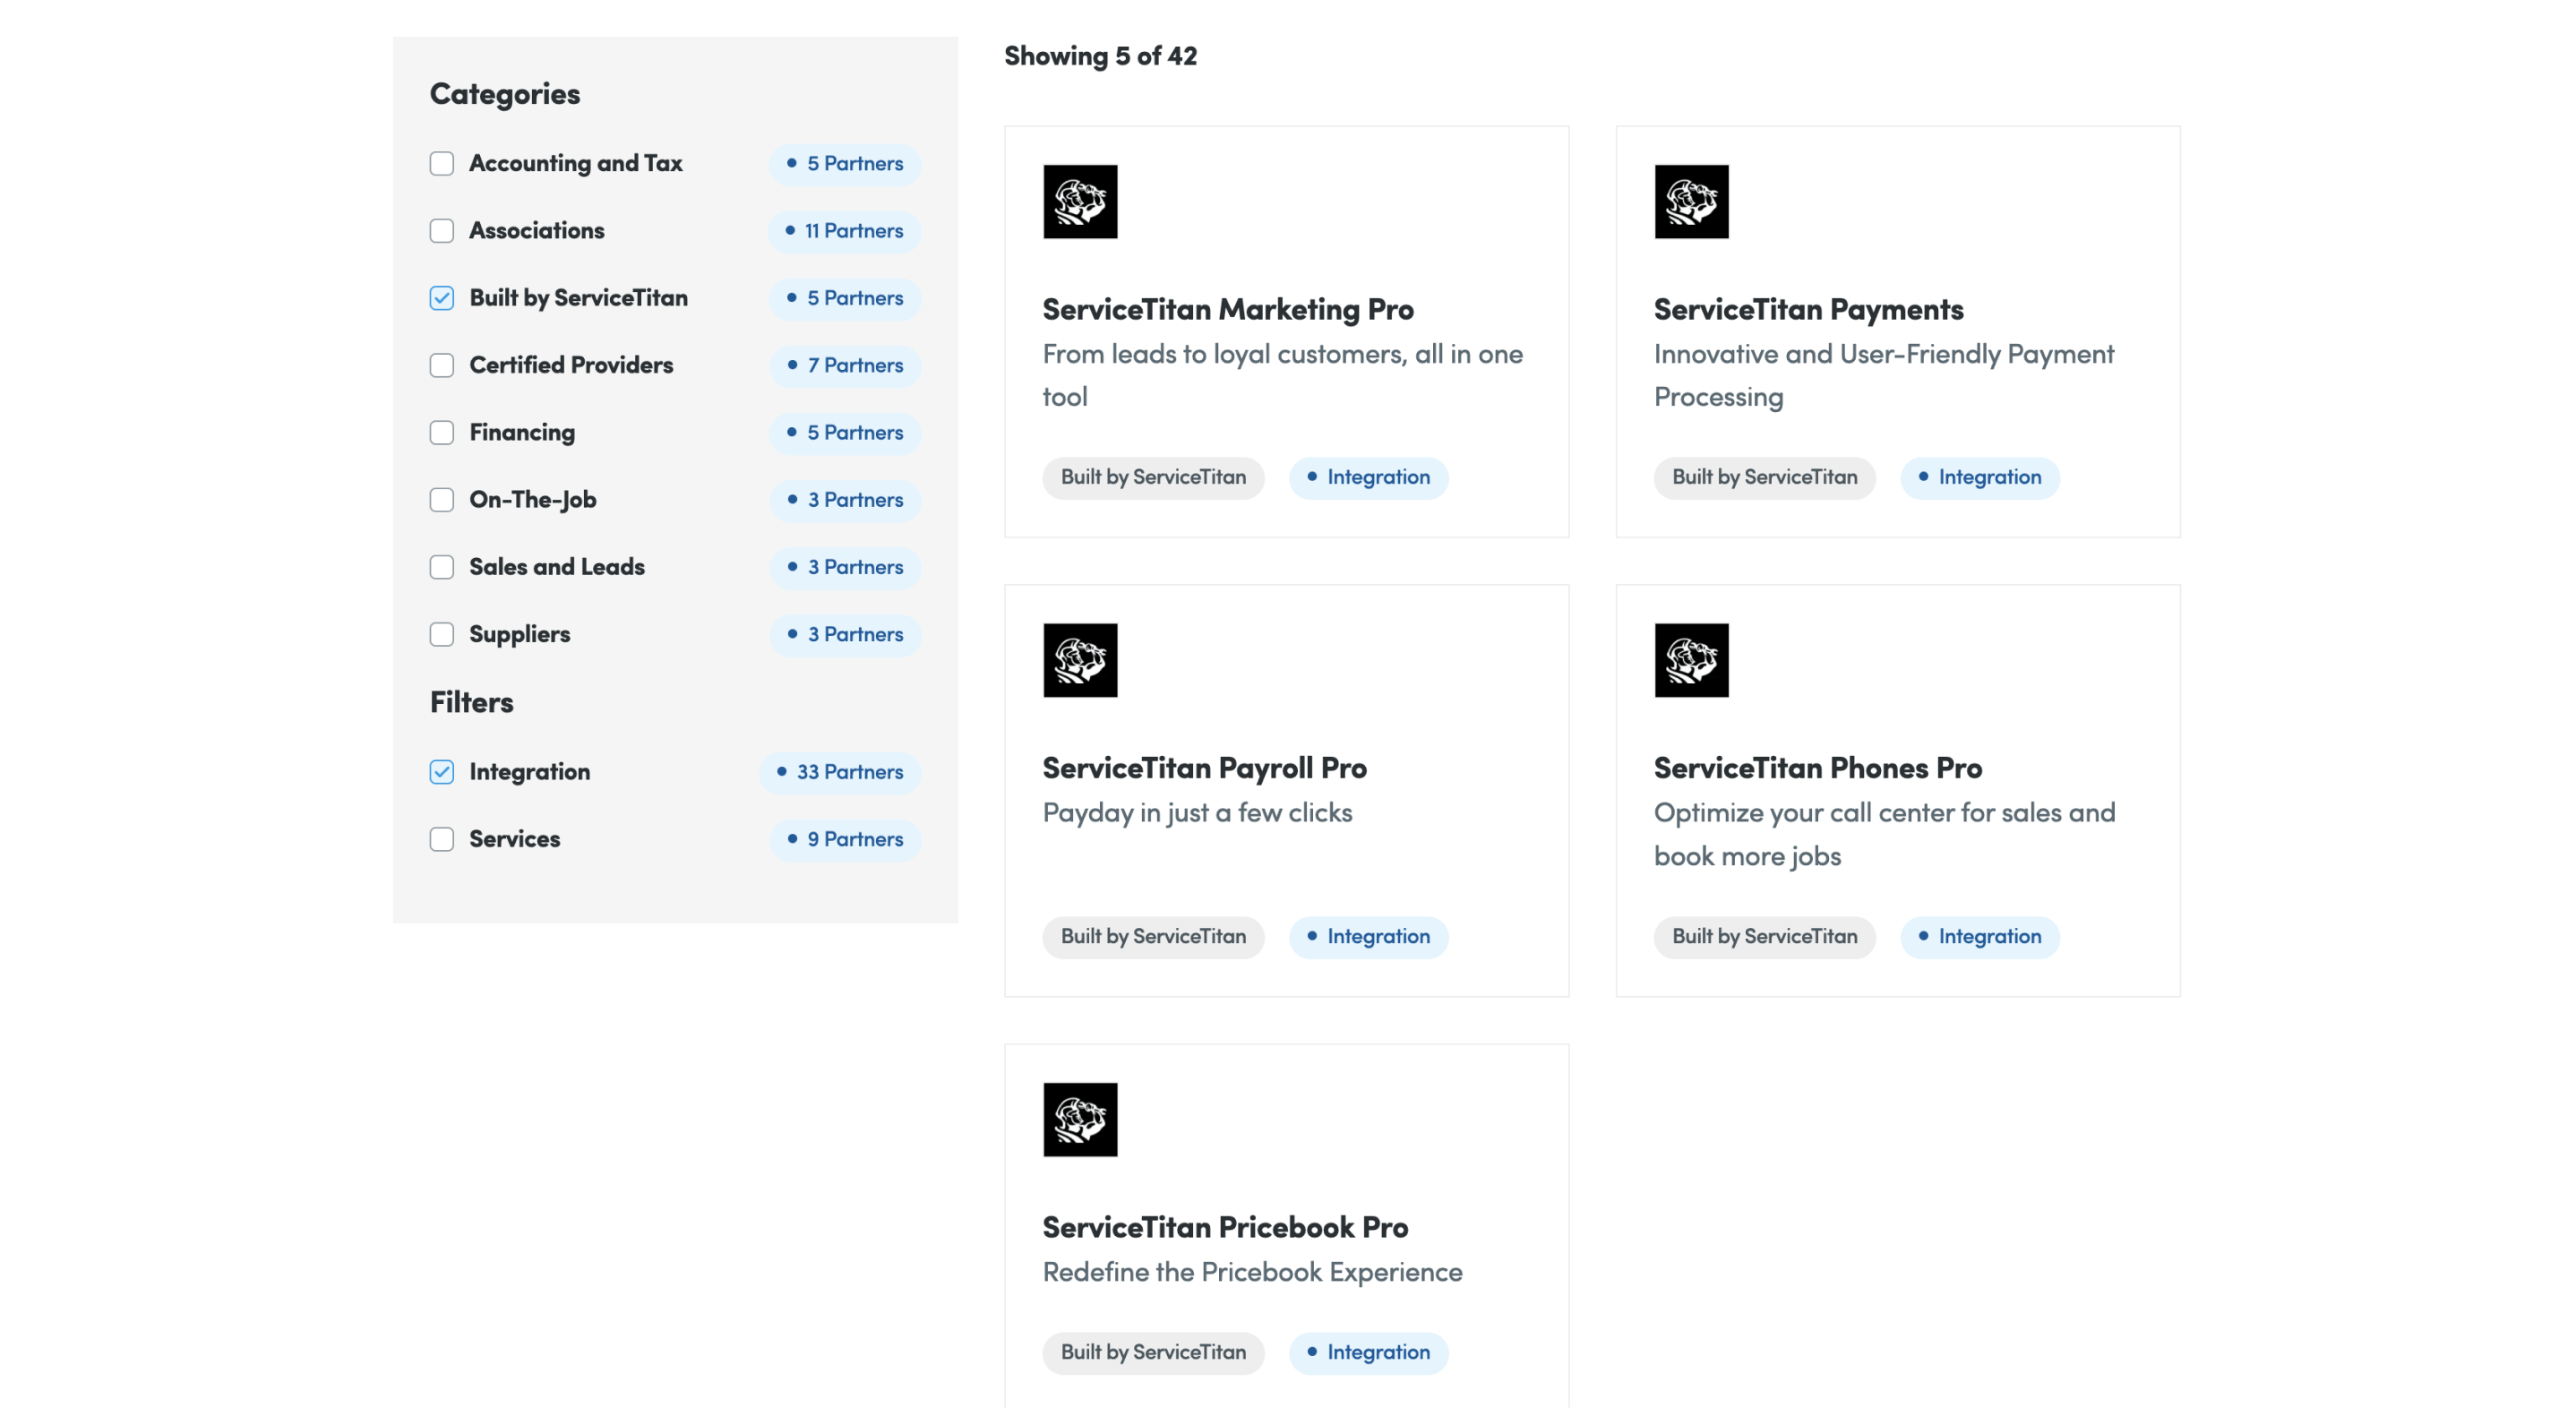
Task: Click Integration tag on Payroll Pro card
Action: (x=1368, y=936)
